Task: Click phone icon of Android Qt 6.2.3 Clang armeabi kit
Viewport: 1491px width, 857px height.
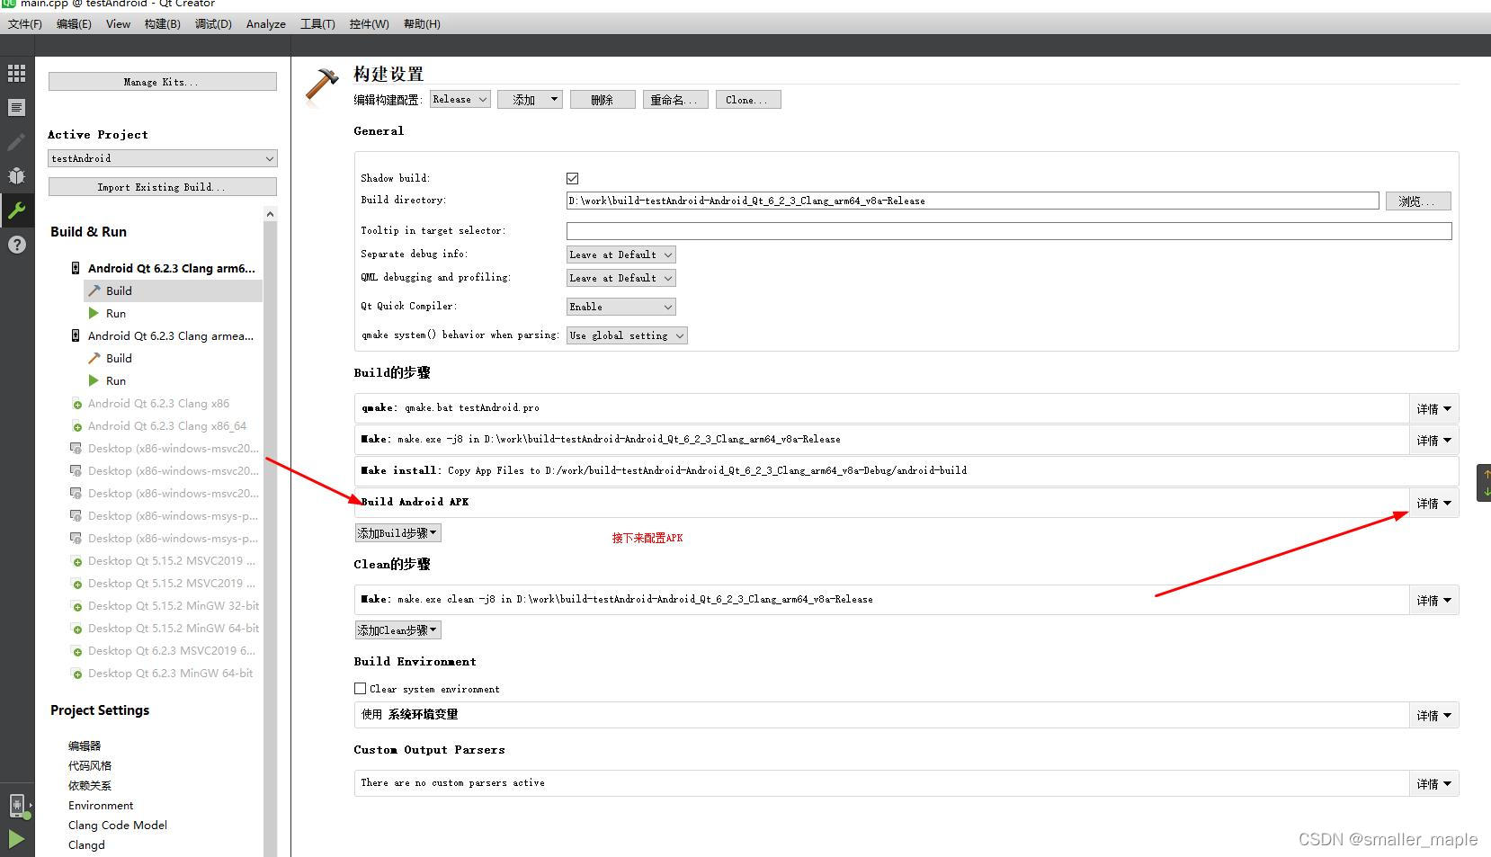Action: coord(76,335)
